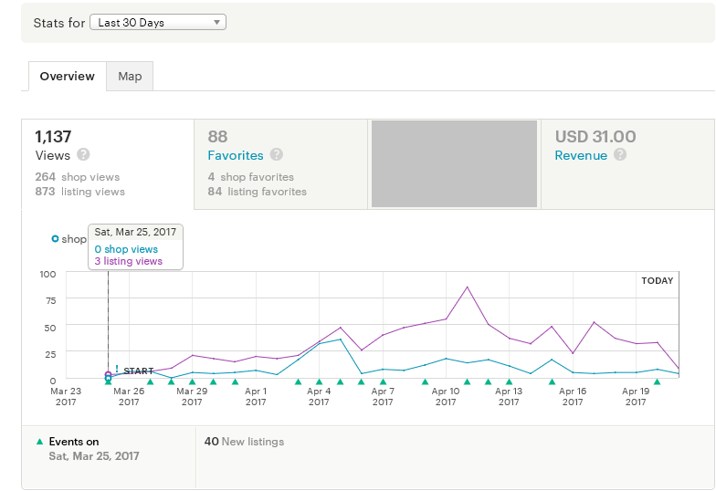Click the '40 New listings' event entry
This screenshot has height=491, width=716.
coord(244,442)
